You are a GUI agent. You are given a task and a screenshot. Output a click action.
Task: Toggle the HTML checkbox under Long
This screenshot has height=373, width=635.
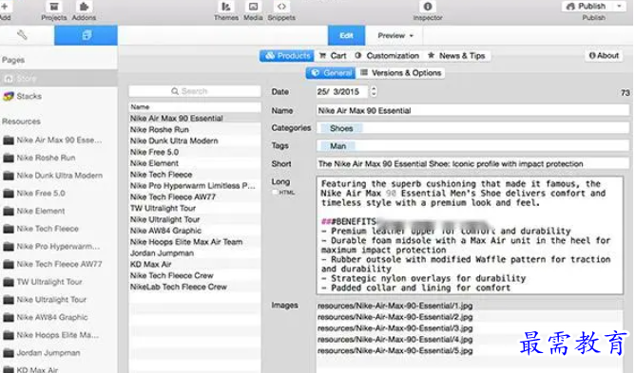click(276, 193)
